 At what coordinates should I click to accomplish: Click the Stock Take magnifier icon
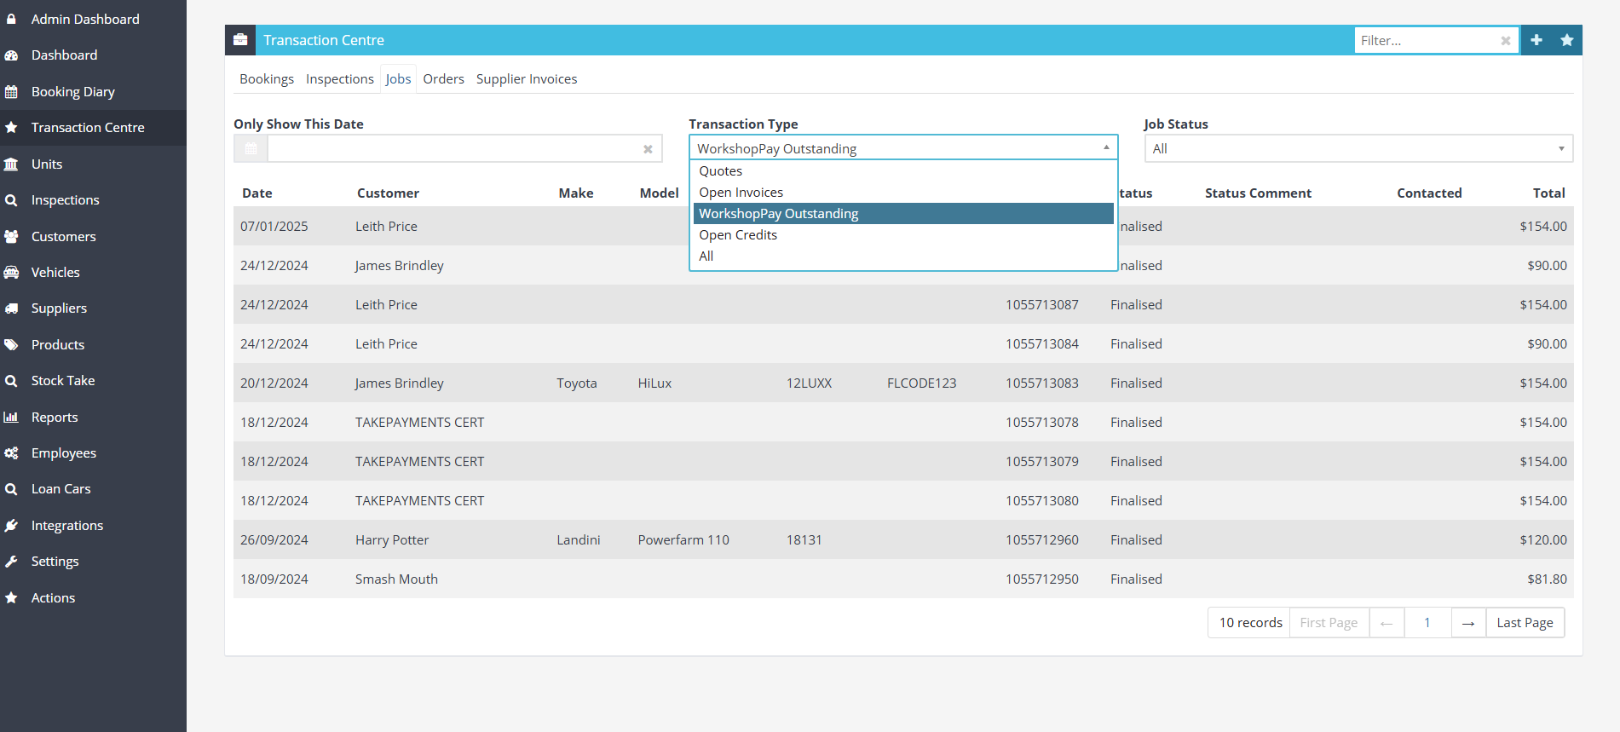(x=11, y=381)
